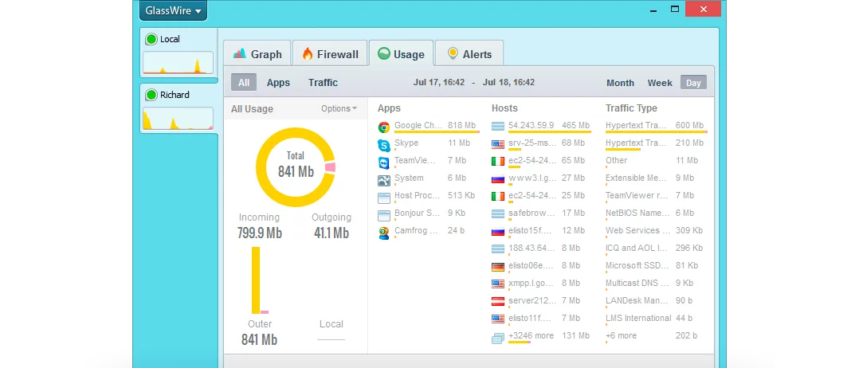Click the System app icon

(384, 179)
